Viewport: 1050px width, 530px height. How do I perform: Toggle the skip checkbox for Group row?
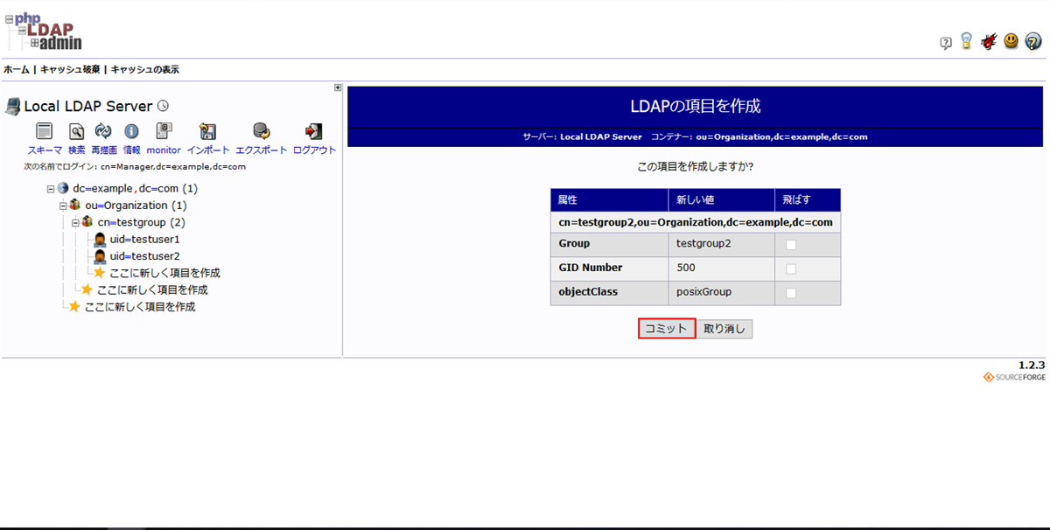(791, 245)
